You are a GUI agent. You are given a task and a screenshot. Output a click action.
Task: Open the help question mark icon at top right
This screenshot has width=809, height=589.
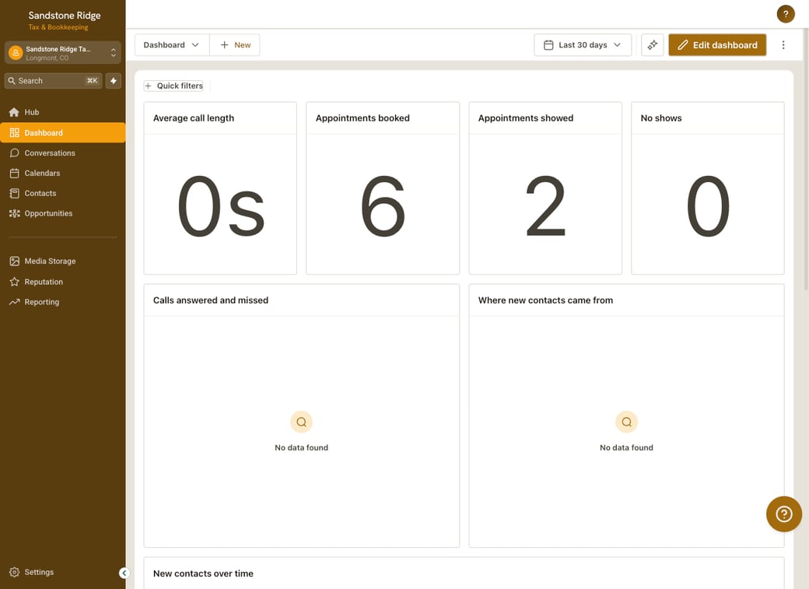tap(785, 14)
